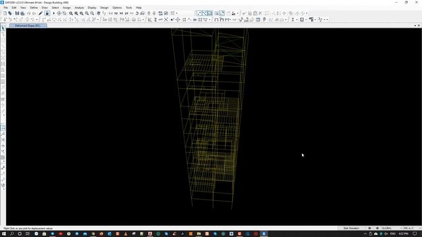Click the Perspective Toggle glasses icon
This screenshot has height=237, width=422.
tap(142, 13)
